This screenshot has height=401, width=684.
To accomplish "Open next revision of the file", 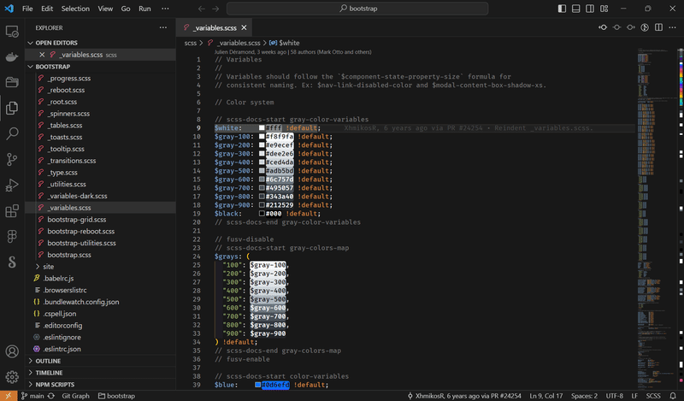I will pyautogui.click(x=631, y=27).
